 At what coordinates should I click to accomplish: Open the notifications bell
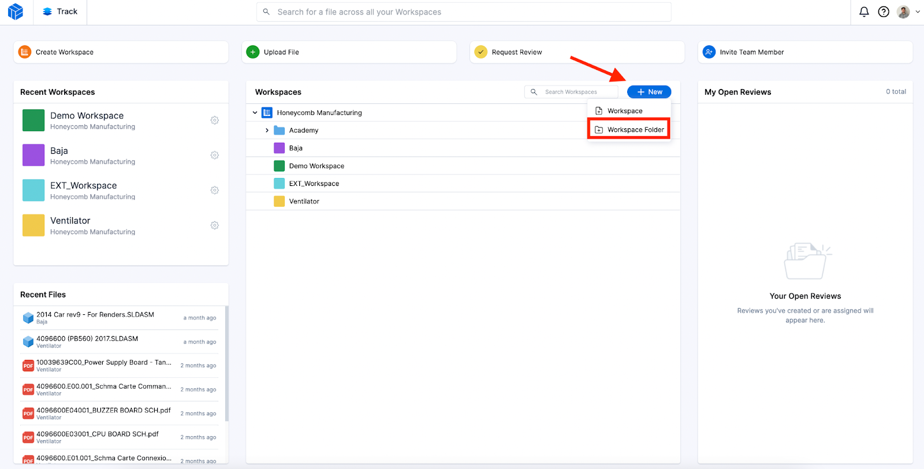pos(864,12)
